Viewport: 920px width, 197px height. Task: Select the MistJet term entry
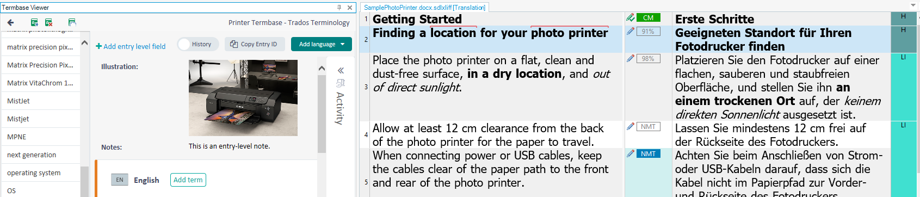[x=40, y=101]
